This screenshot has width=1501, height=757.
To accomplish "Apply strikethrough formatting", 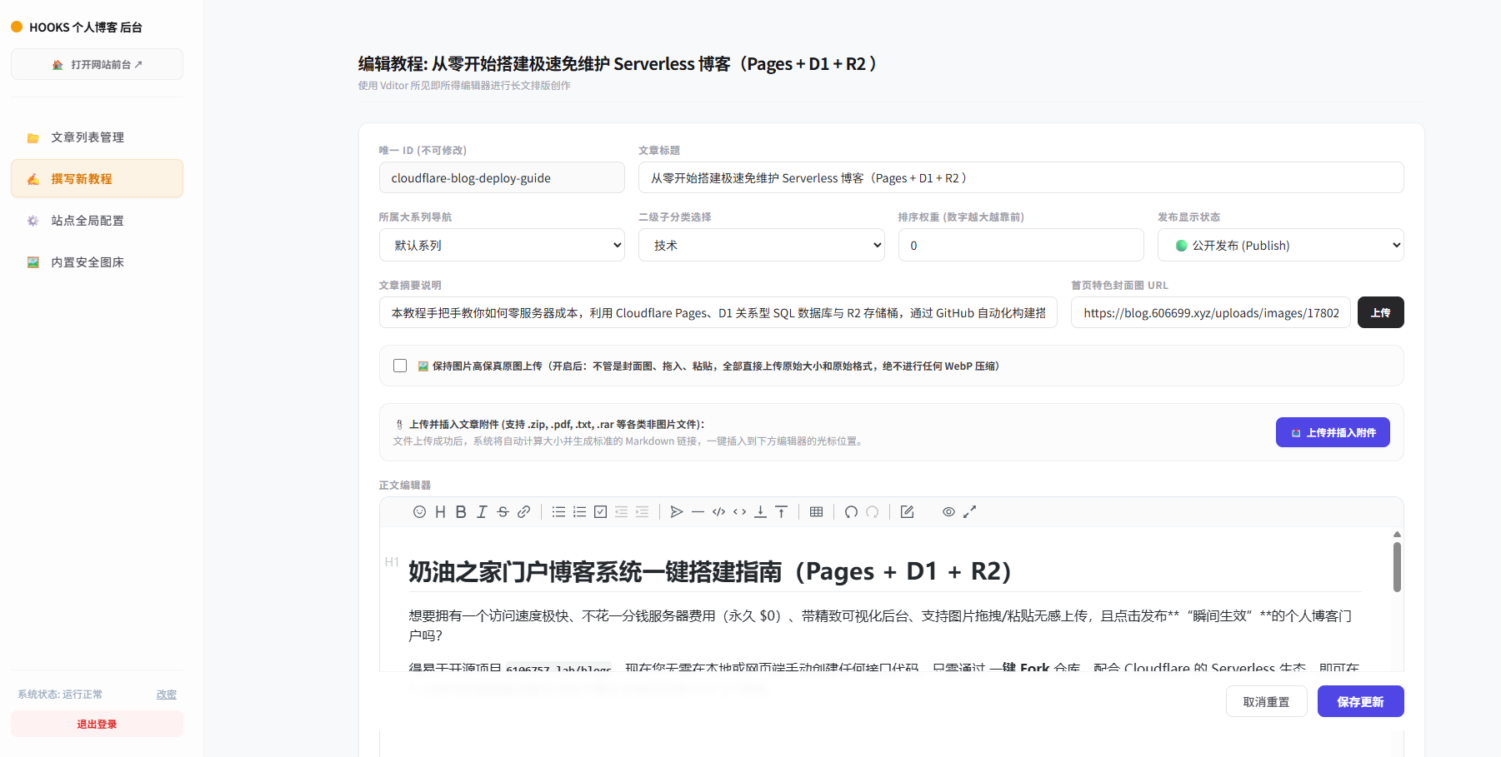I will (x=503, y=512).
